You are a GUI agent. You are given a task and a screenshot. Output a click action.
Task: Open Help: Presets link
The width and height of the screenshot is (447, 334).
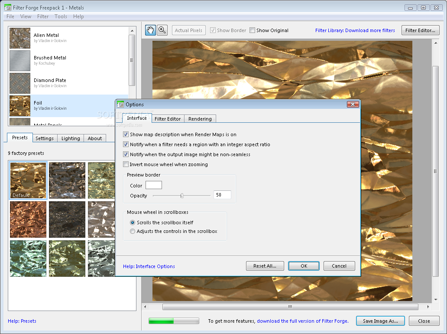(x=22, y=321)
